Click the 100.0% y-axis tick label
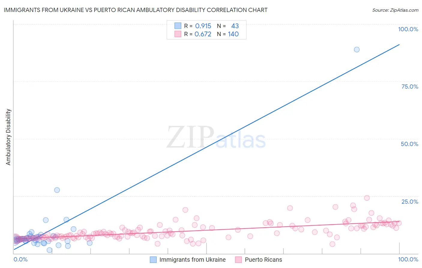This screenshot has height=268, width=422. 408,29
